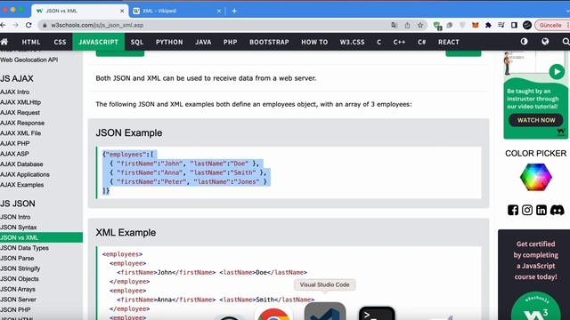Open extensions puzzle piece icon
This screenshot has width=570, height=320.
click(488, 25)
